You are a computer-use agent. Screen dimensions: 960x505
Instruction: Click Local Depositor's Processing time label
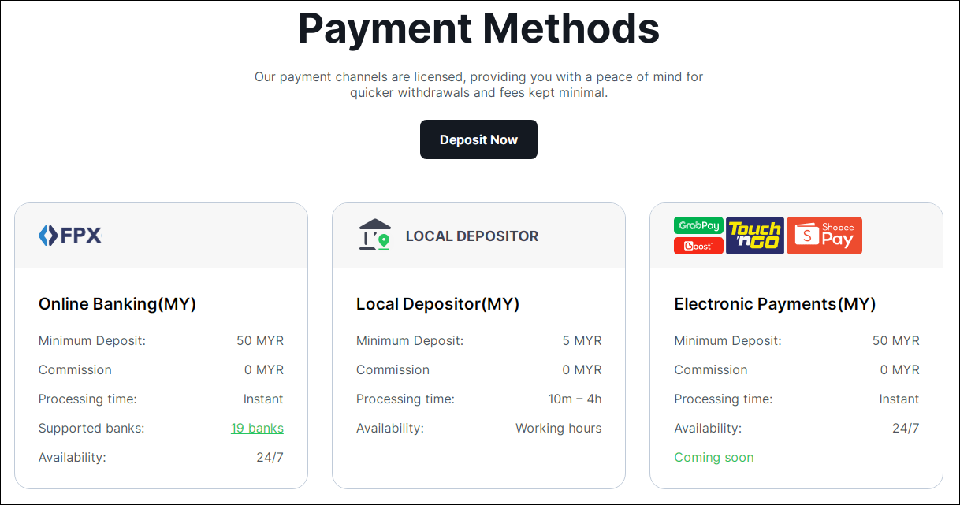coord(405,399)
